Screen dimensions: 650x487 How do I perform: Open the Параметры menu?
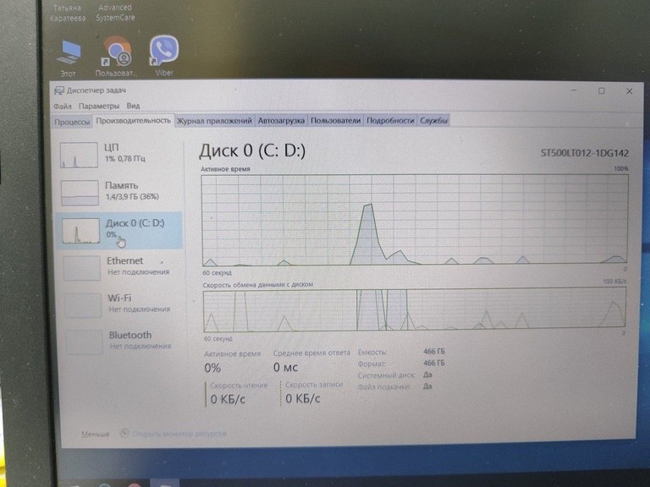coord(99,106)
